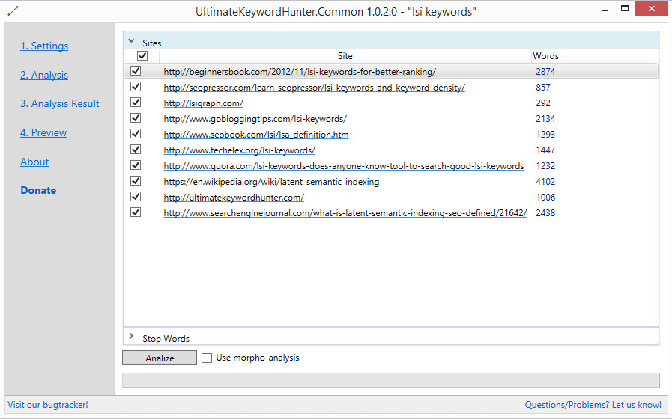Open the About page
This screenshot has height=419, width=672.
[34, 162]
